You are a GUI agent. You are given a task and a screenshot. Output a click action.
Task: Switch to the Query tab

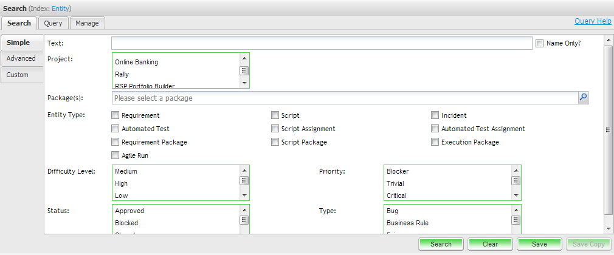click(53, 23)
